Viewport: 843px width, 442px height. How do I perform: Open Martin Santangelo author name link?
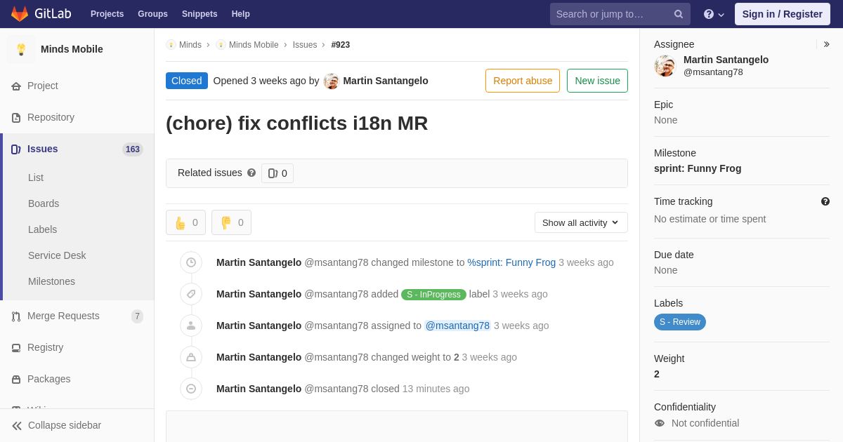pyautogui.click(x=385, y=81)
